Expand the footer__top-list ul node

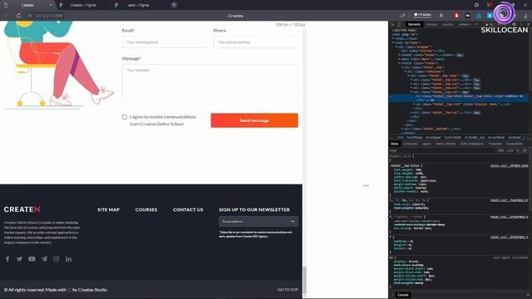tap(414, 105)
